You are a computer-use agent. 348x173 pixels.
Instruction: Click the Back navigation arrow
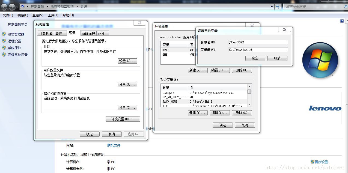coord(4,7)
